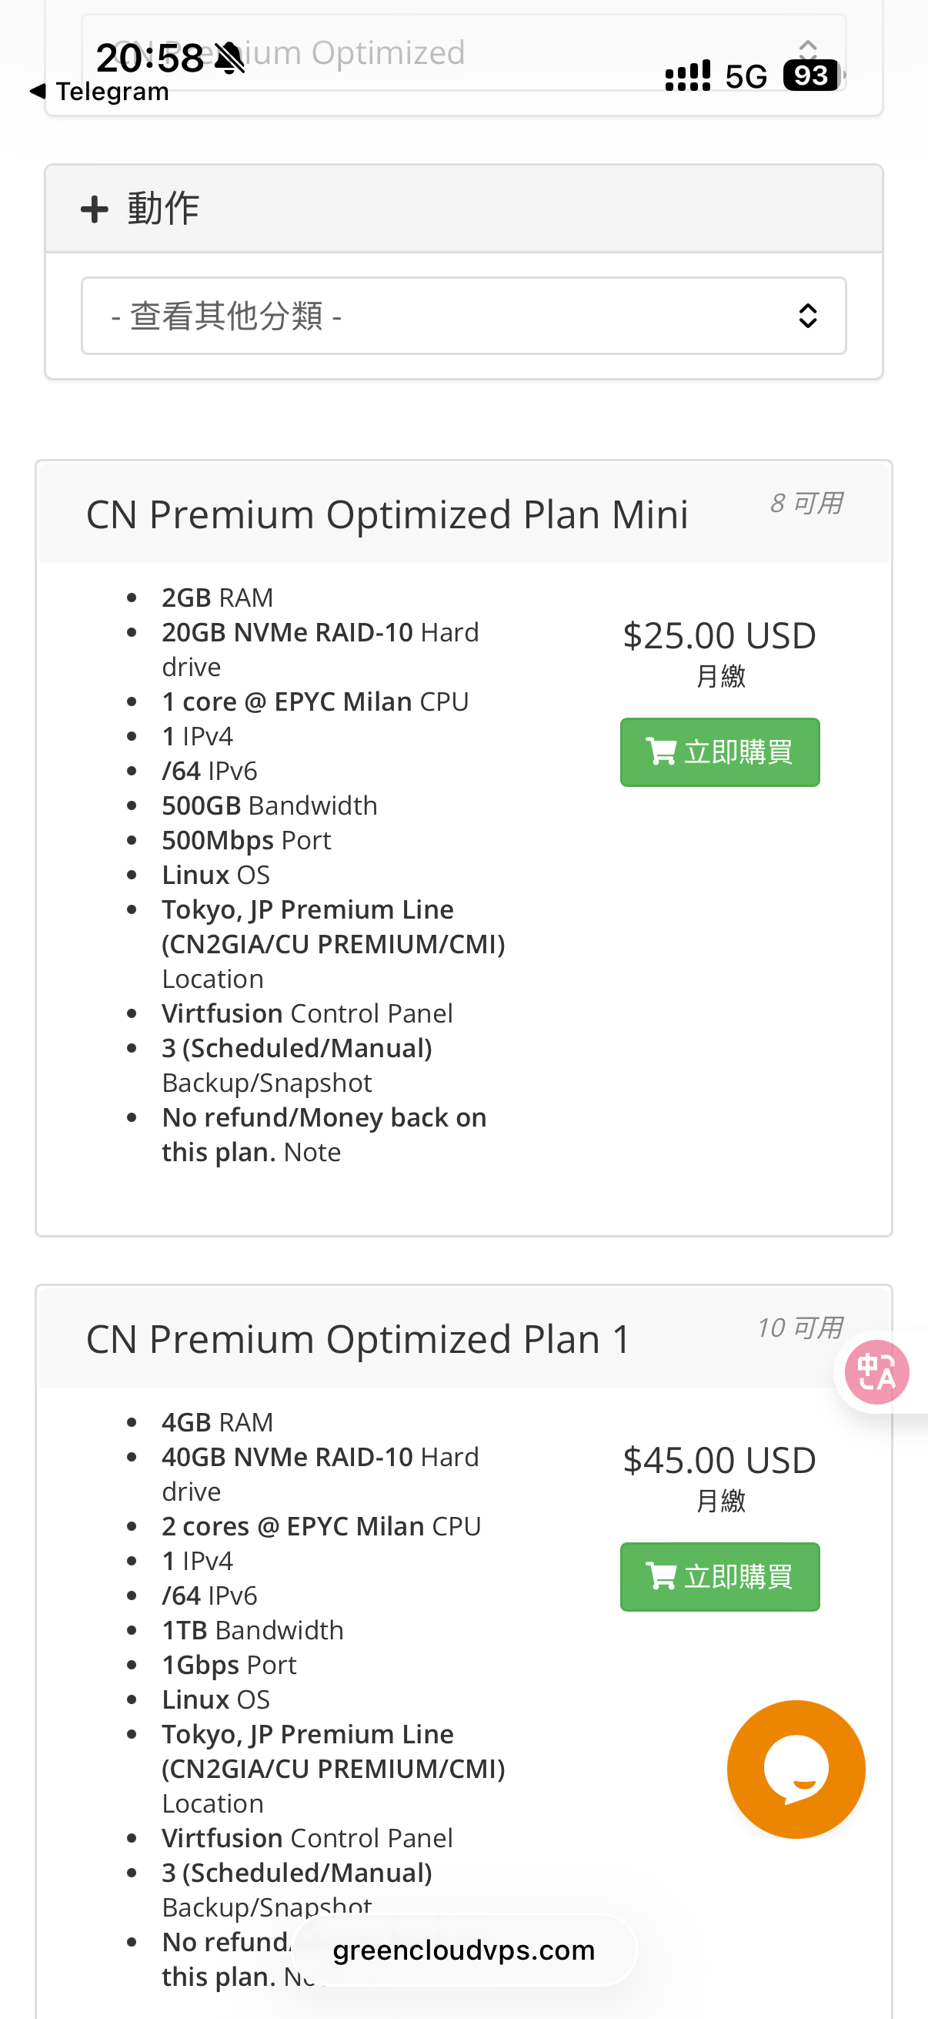Tap the CN Premium Optimized Plan Mini title
Viewport: 928px width, 2019px height.
[387, 515]
